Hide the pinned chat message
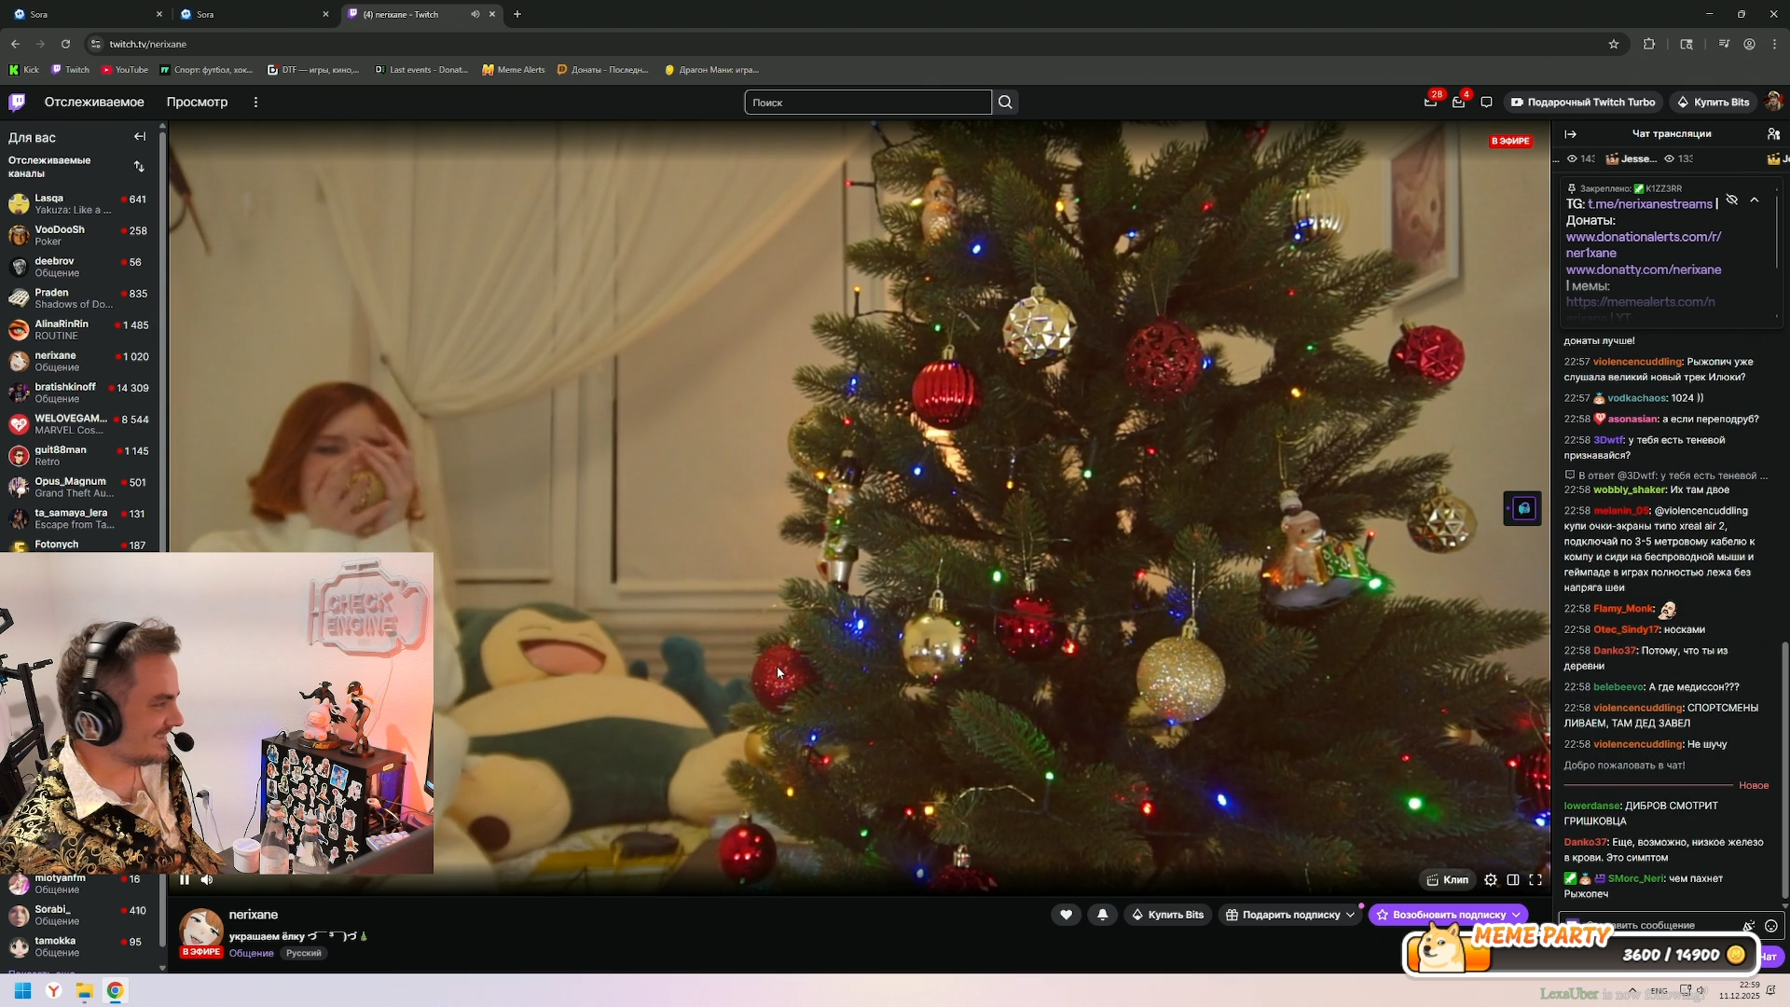This screenshot has height=1007, width=1790. 1732,200
